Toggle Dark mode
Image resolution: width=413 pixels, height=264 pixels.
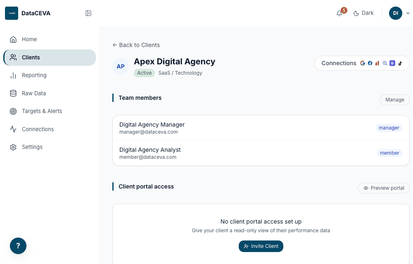[363, 13]
